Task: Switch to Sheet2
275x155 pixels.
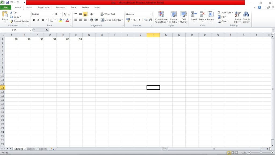Action: click(x=31, y=149)
